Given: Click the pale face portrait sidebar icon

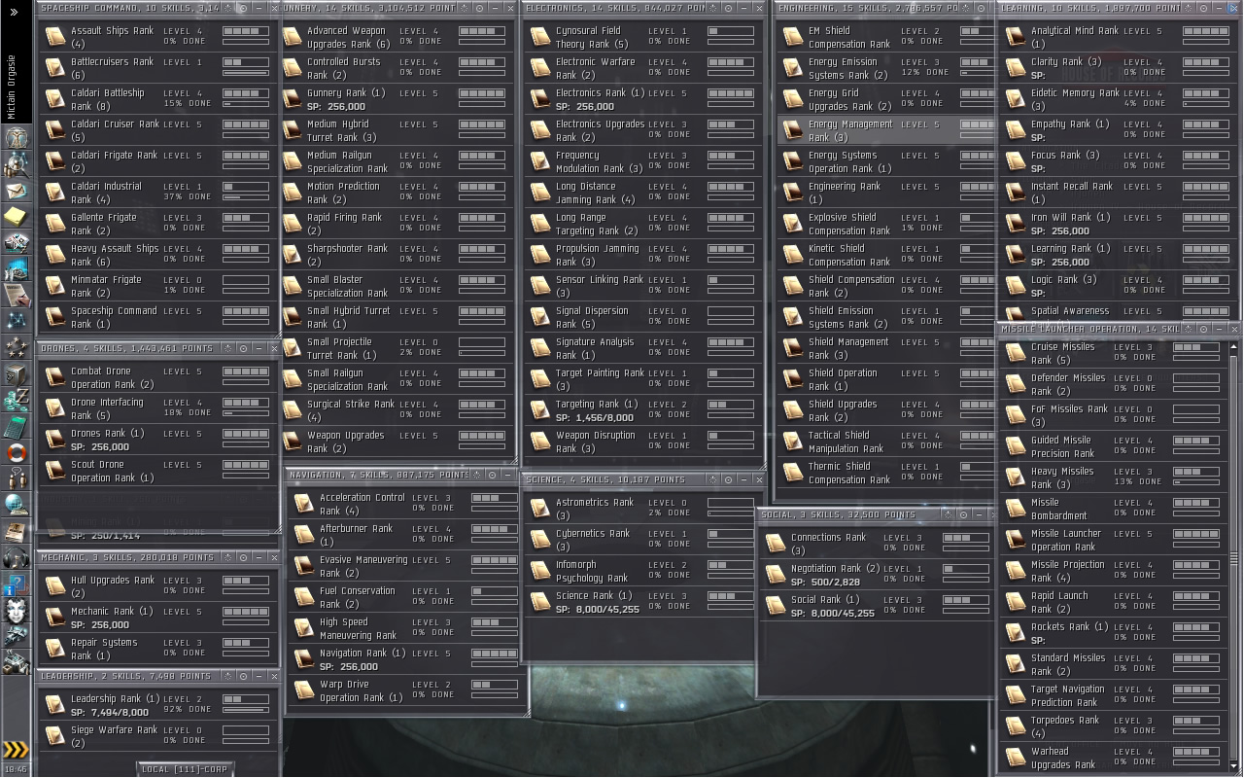Looking at the screenshot, I should pos(16,612).
